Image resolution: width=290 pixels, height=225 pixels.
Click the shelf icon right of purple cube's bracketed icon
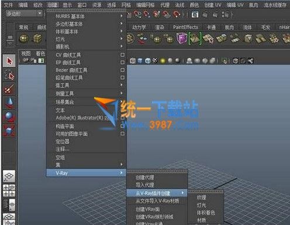coord(209,39)
